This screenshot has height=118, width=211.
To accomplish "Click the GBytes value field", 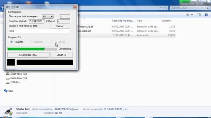I will pyautogui.click(x=64, y=21).
